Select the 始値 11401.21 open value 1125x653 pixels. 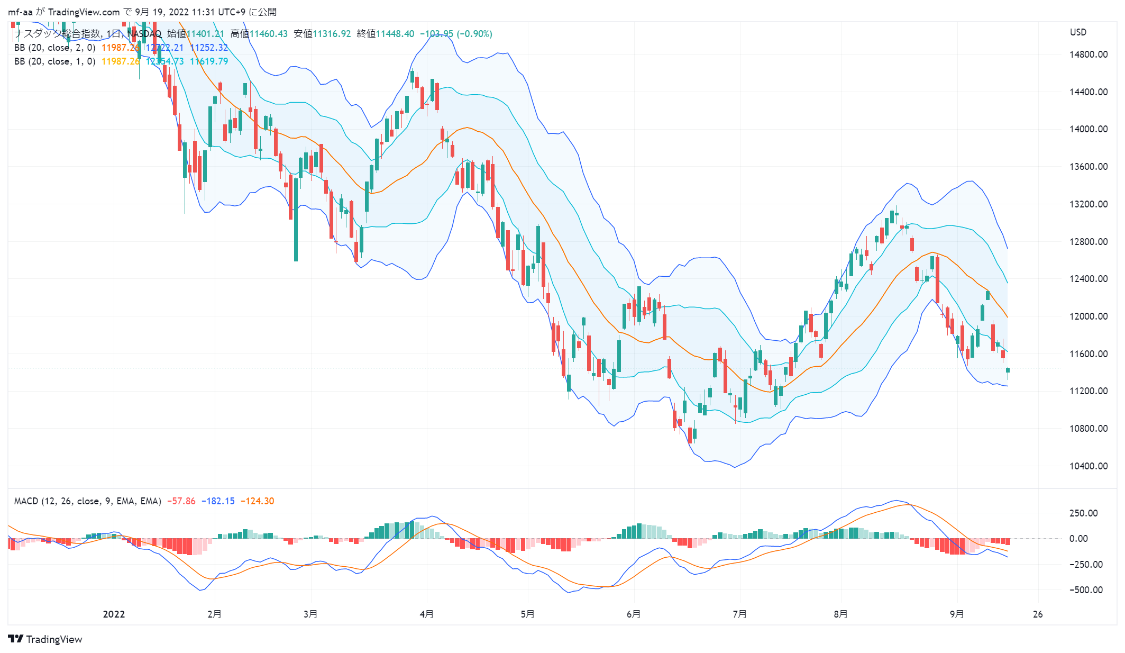[x=196, y=34]
